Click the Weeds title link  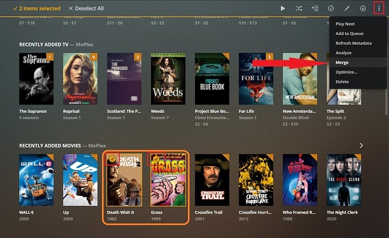click(157, 111)
